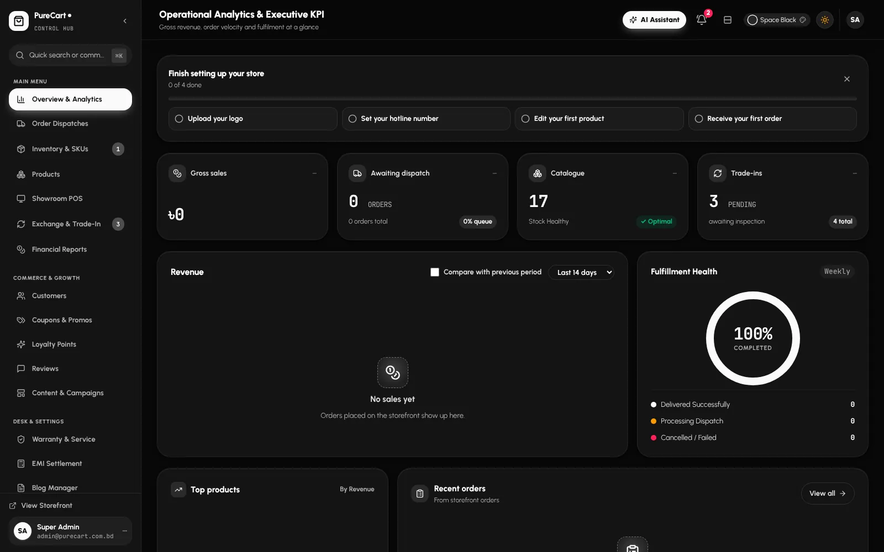Open View all recent orders
Image resolution: width=884 pixels, height=552 pixels.
click(x=828, y=493)
